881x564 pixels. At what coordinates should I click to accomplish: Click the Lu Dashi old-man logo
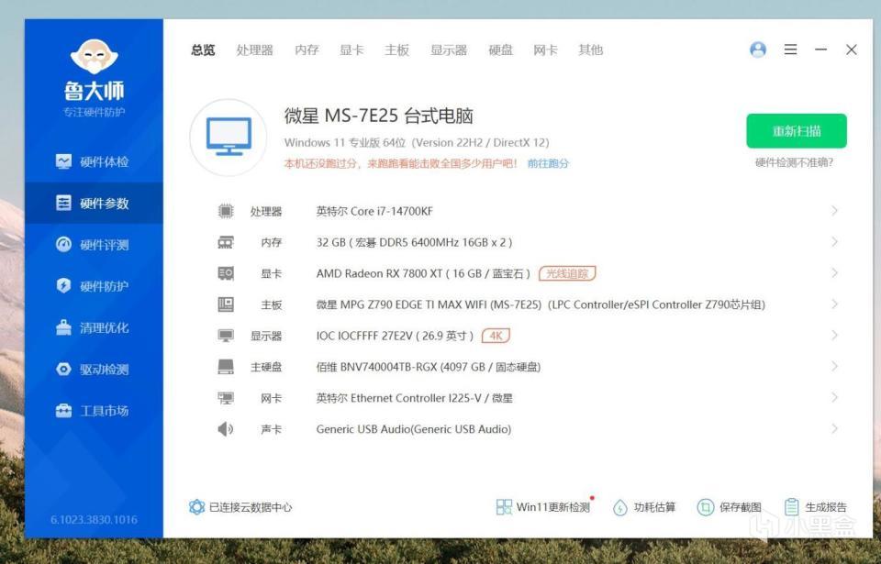click(x=94, y=56)
